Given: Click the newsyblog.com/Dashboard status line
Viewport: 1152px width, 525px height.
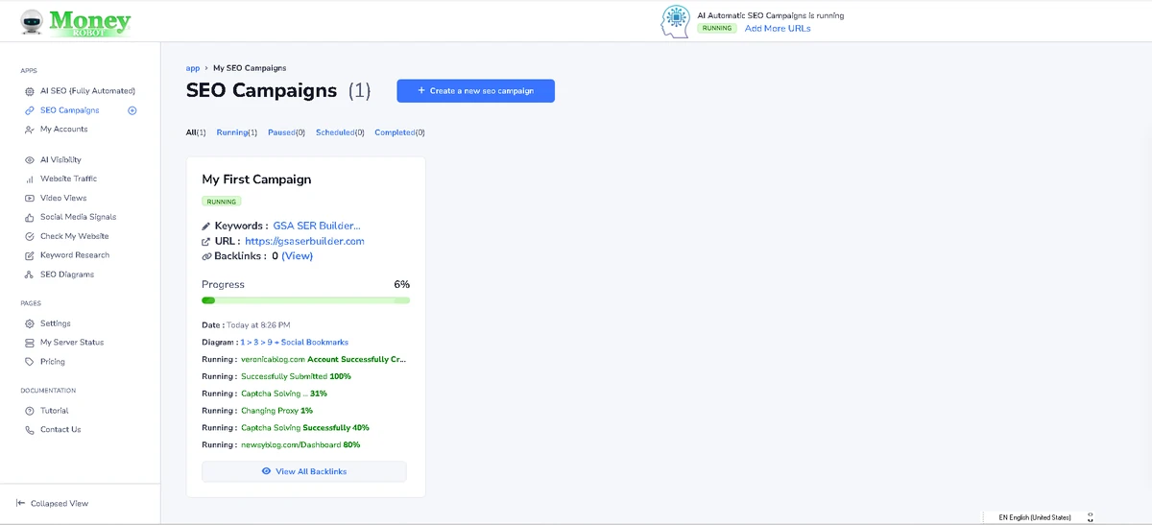Looking at the screenshot, I should [x=281, y=444].
